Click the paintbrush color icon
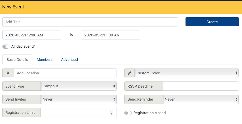The image size is (242, 124). point(129,73)
